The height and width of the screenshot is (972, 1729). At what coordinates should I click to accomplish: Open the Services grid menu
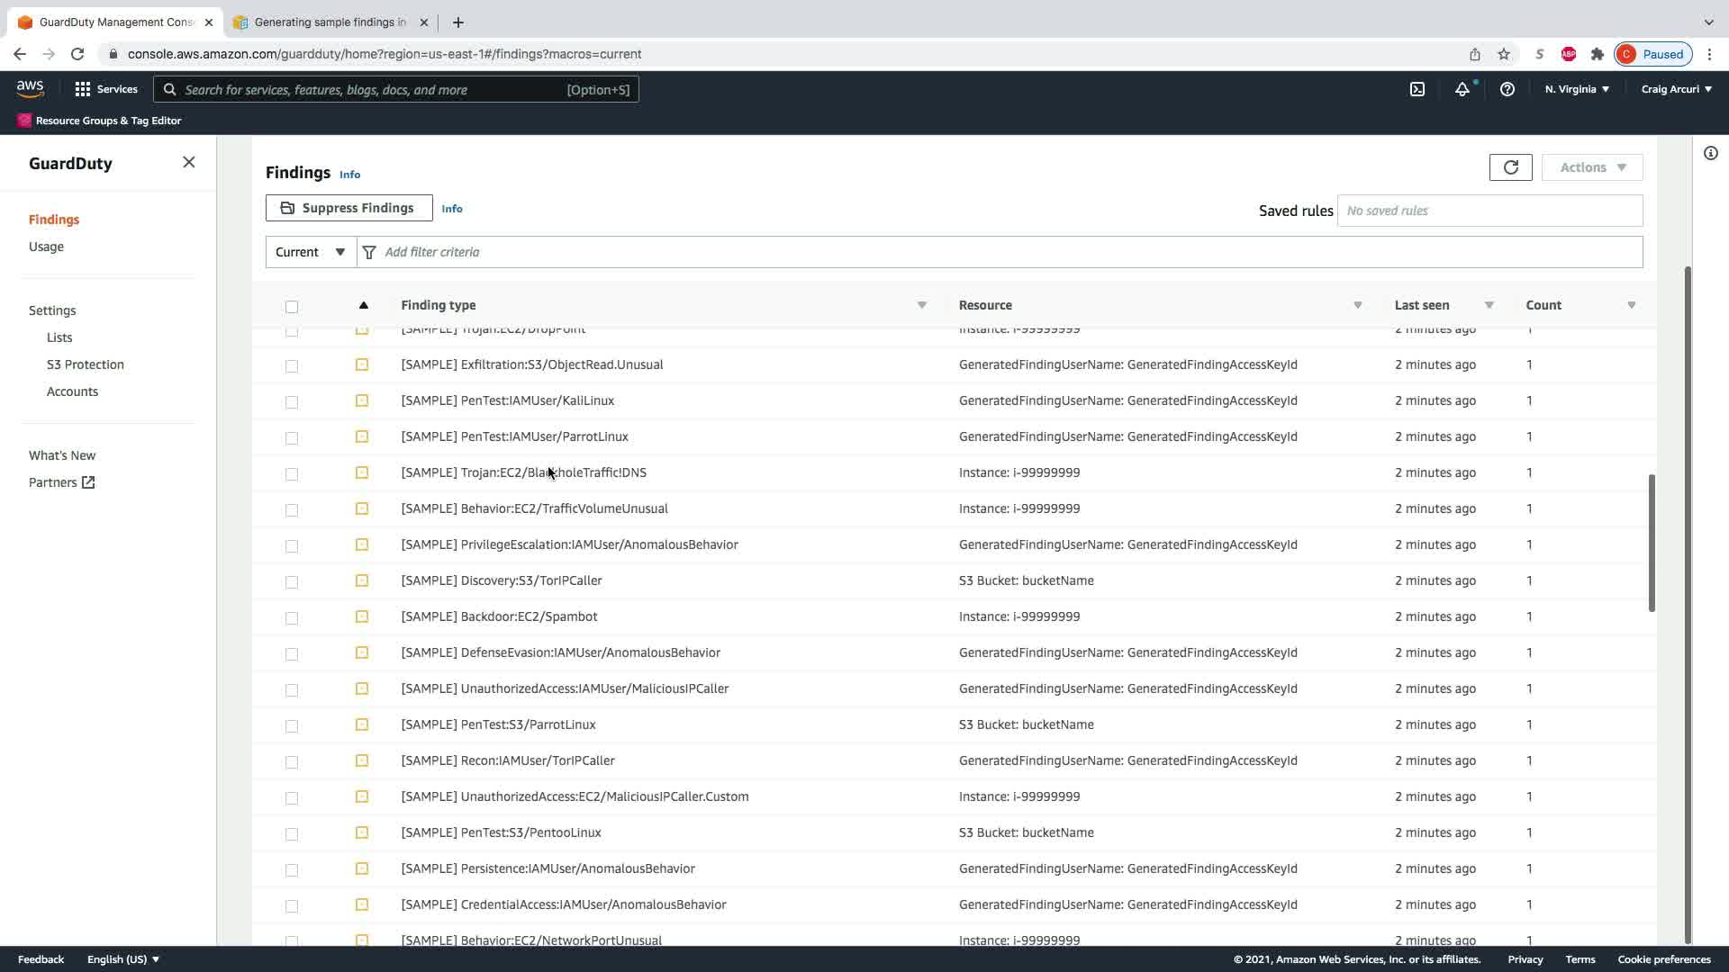pos(106,89)
